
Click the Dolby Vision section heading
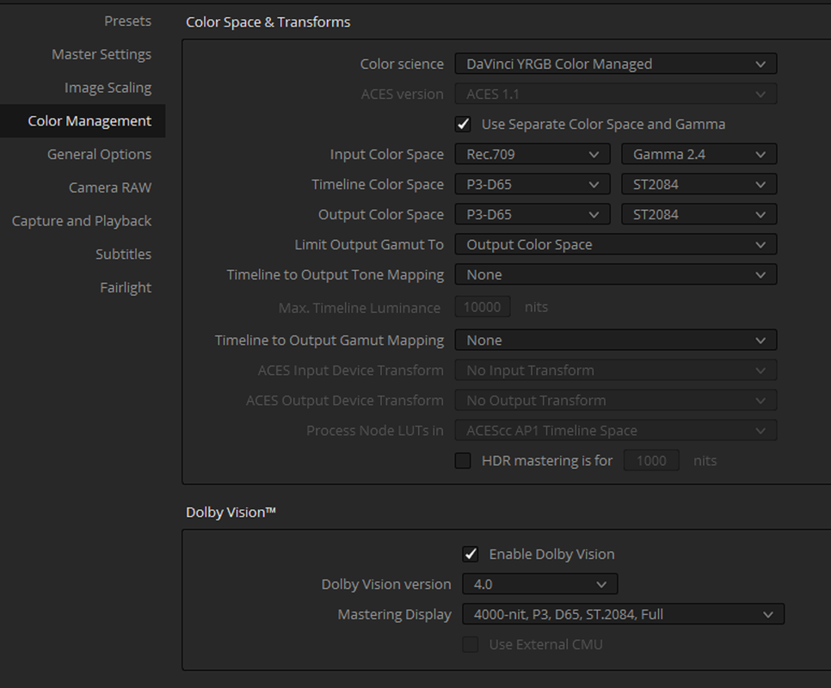coord(231,513)
